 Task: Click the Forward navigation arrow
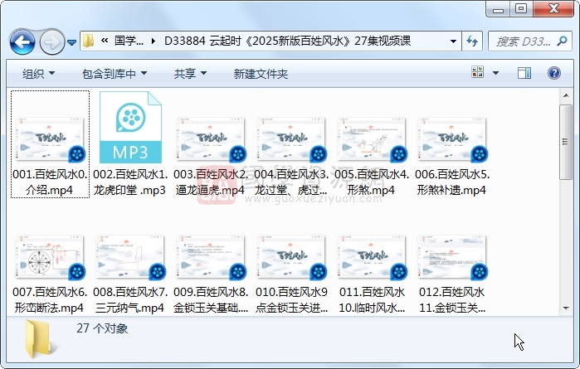click(51, 42)
